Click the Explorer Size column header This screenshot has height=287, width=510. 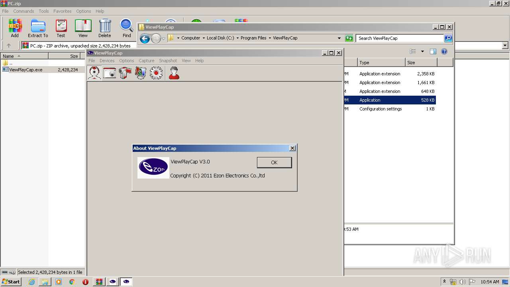(421, 63)
